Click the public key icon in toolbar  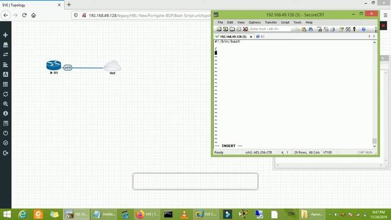coord(354,29)
